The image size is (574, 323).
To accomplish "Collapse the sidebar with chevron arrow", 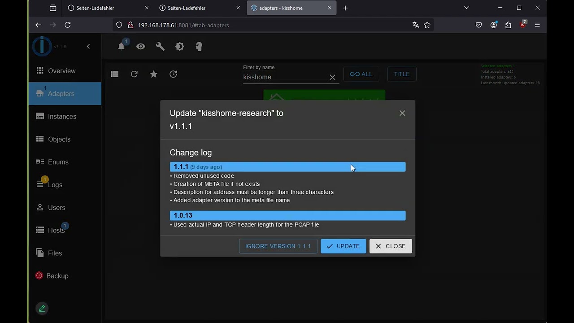I will pos(88,46).
